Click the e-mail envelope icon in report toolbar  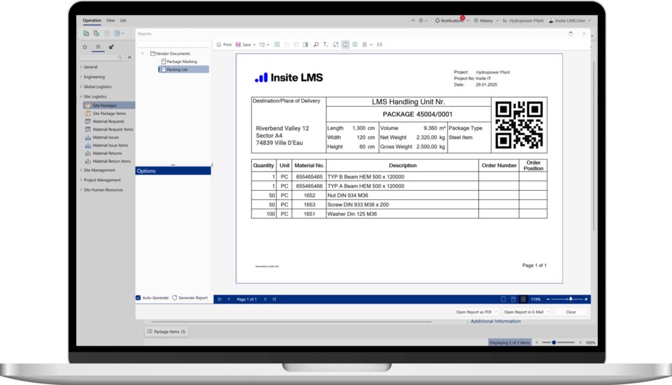[x=262, y=45]
